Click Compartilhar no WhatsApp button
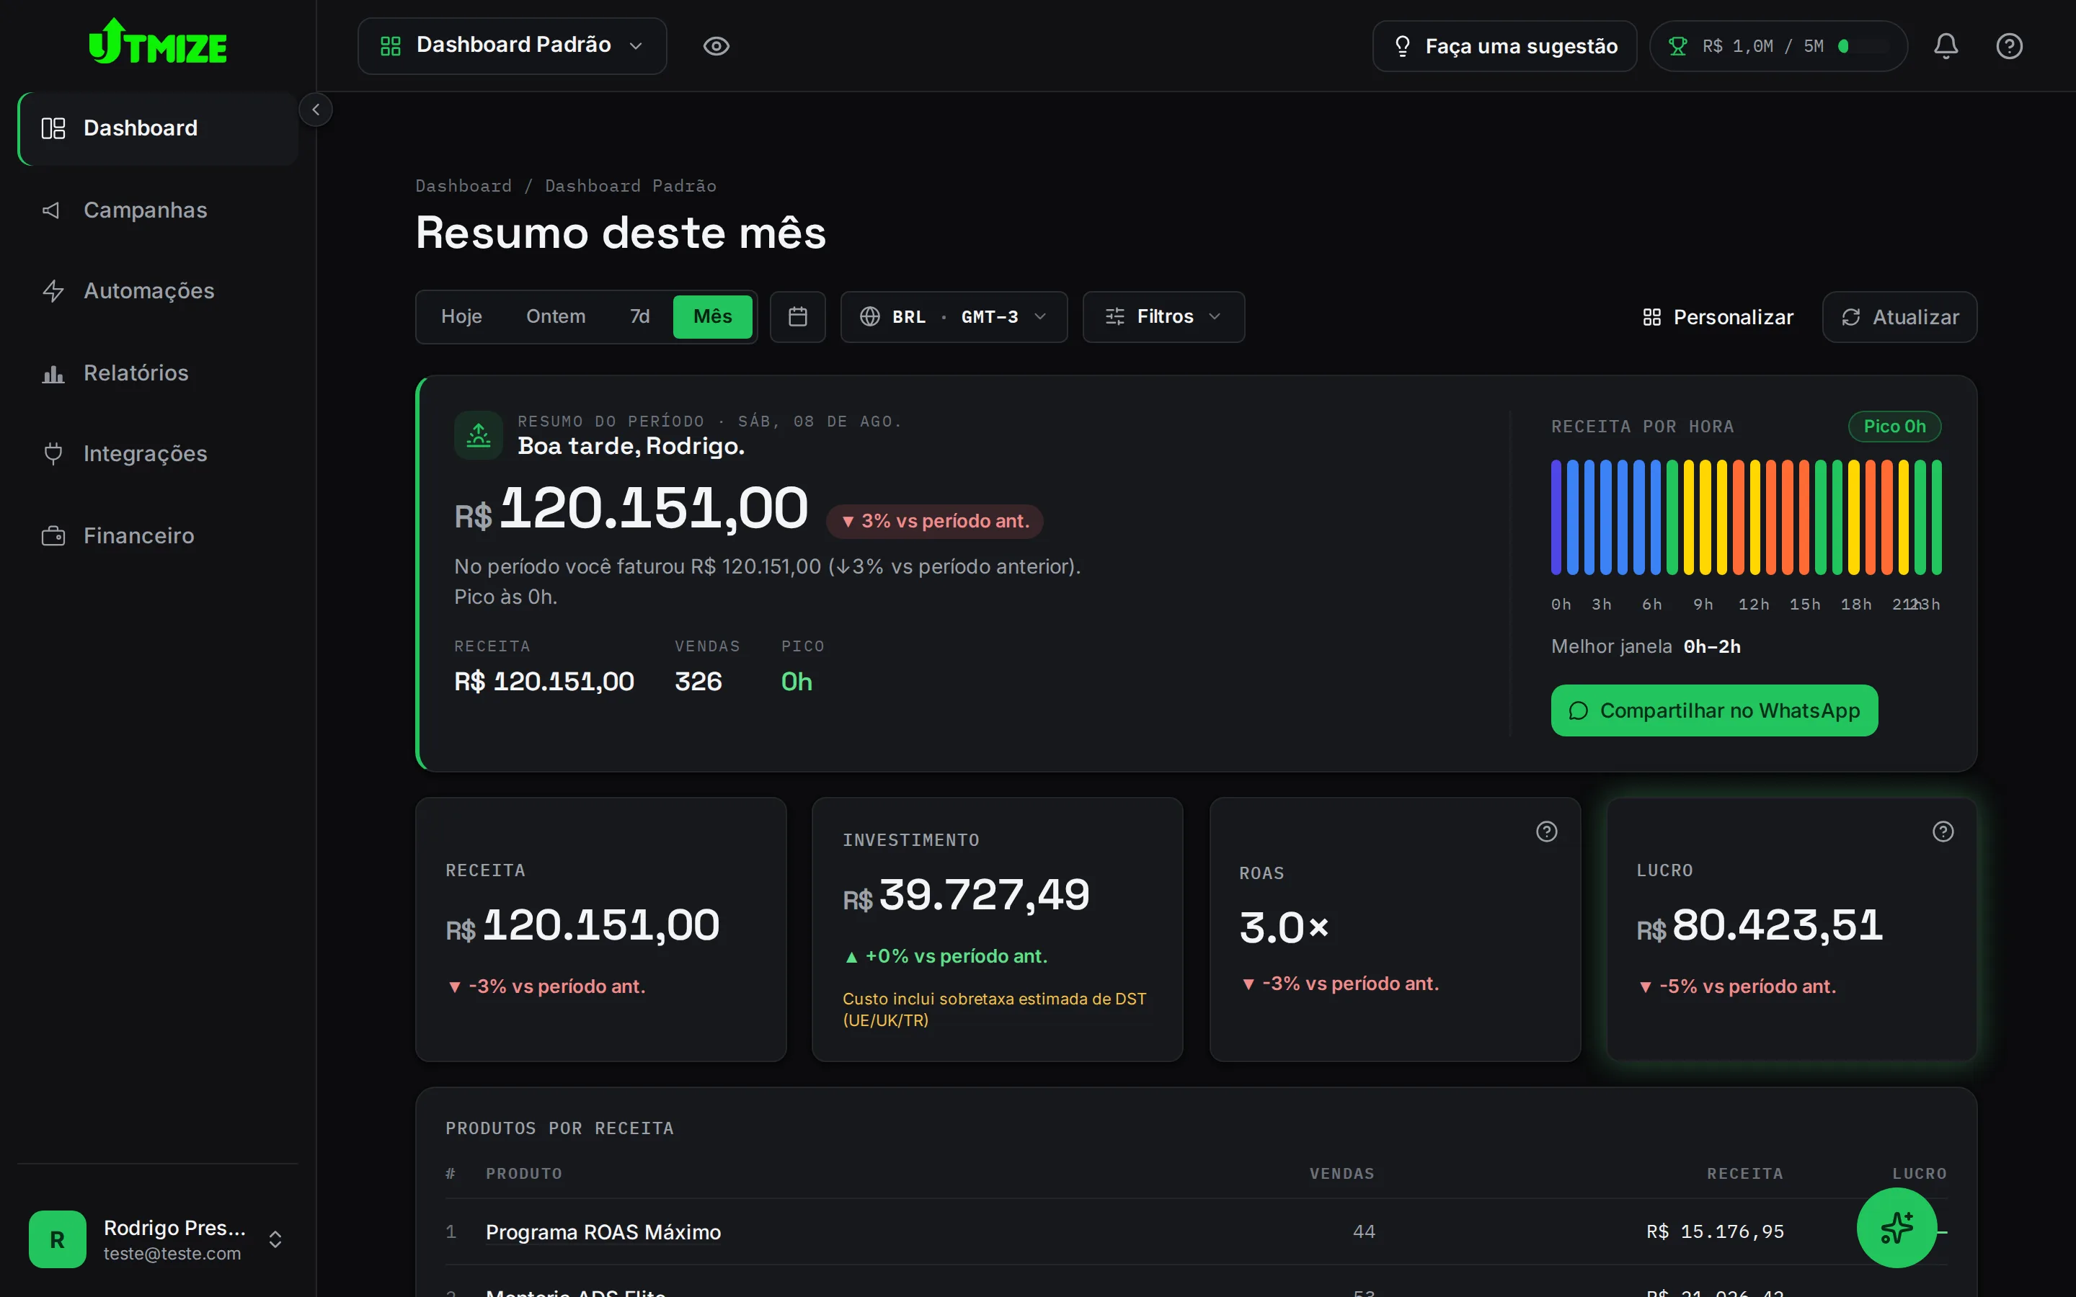 tap(1714, 710)
